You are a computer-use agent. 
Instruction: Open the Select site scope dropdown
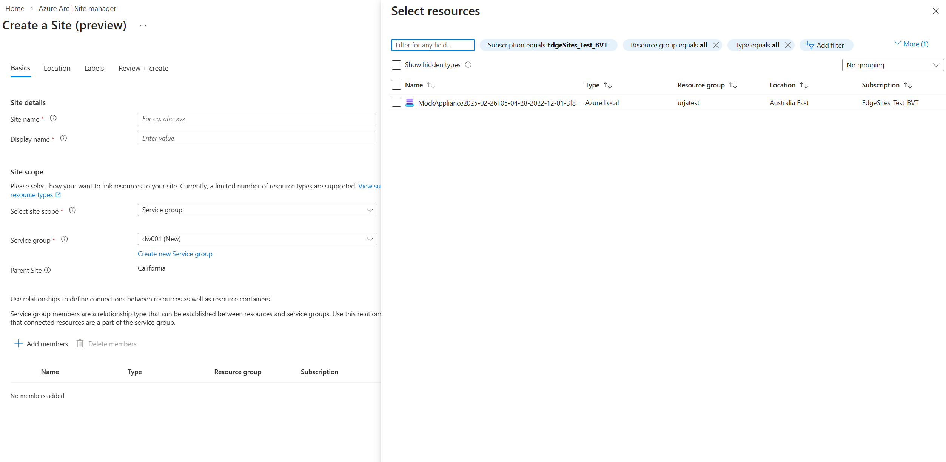pyautogui.click(x=257, y=210)
